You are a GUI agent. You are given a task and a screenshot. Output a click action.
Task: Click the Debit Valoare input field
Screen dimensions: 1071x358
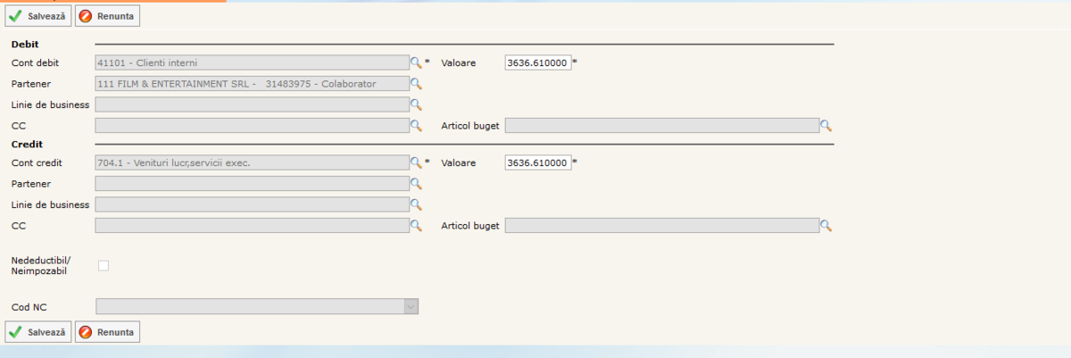pyautogui.click(x=537, y=62)
